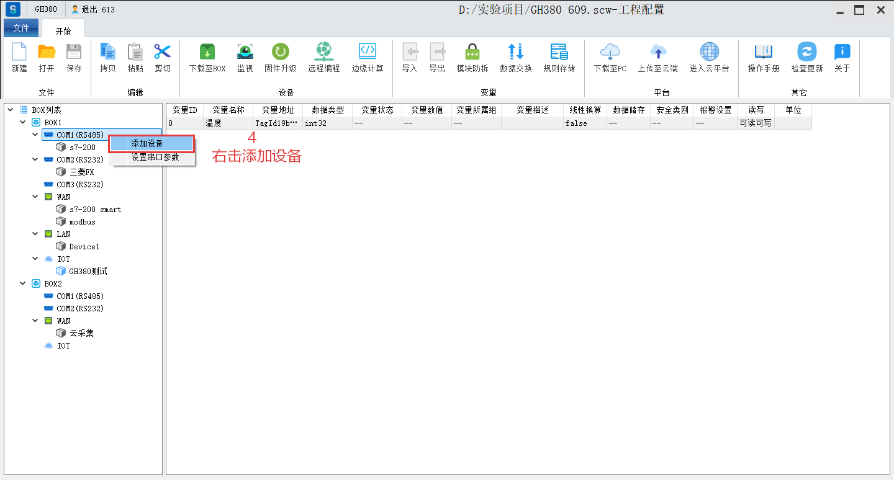Open the 监视 (Monitor) tool
The image size is (894, 480).
[245, 52]
